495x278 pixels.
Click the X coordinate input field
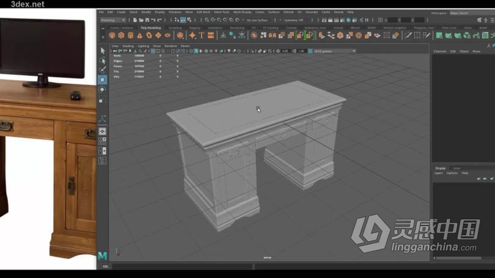click(x=393, y=20)
